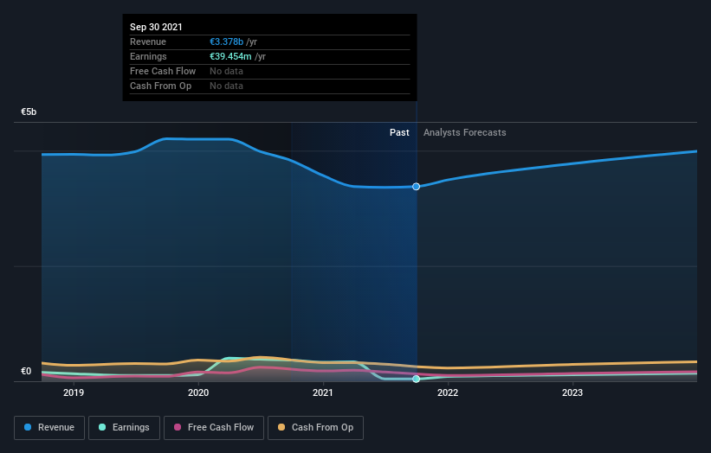The image size is (711, 453).
Task: Toggle the Revenue legend button
Action: [x=49, y=428]
